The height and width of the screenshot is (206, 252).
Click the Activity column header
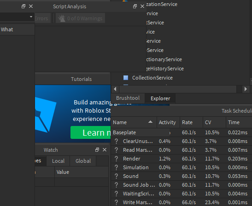click(x=167, y=122)
